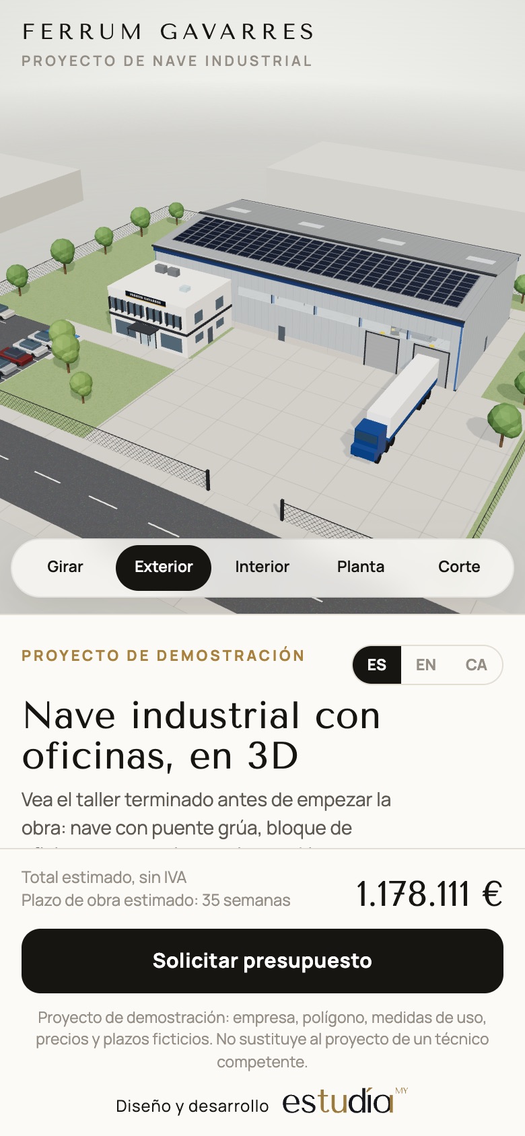Select ES language option
525x1136 pixels.
point(377,665)
